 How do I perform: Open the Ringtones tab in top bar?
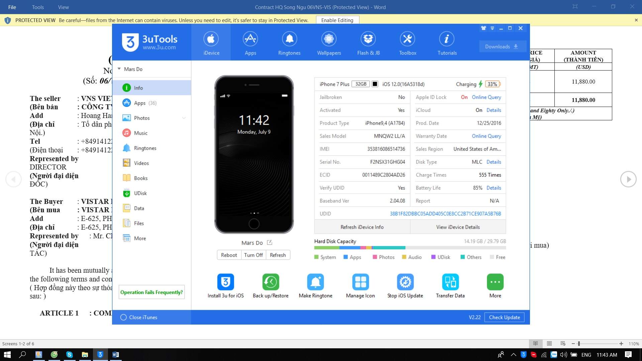coord(289,43)
